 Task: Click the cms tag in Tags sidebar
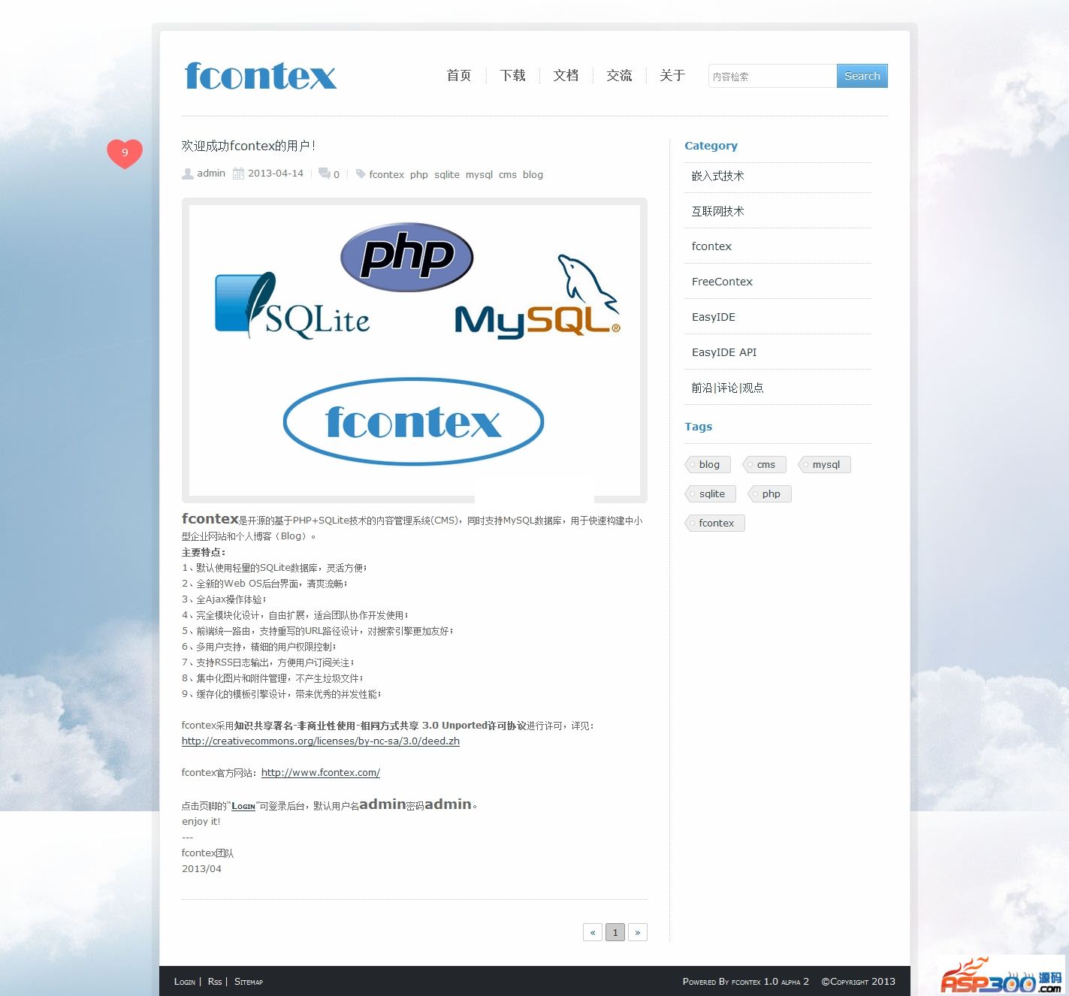click(764, 465)
